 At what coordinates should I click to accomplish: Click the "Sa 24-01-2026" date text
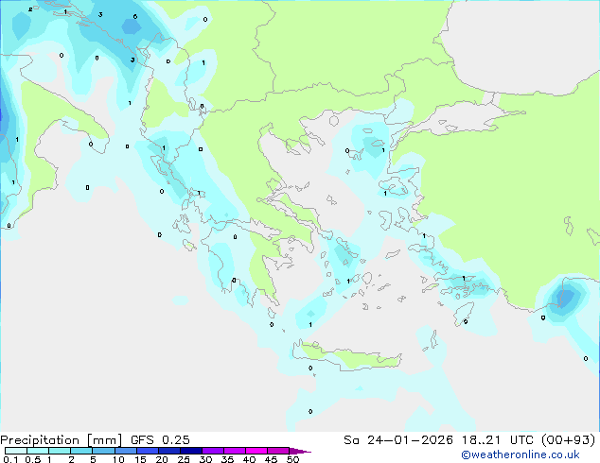click(x=398, y=440)
